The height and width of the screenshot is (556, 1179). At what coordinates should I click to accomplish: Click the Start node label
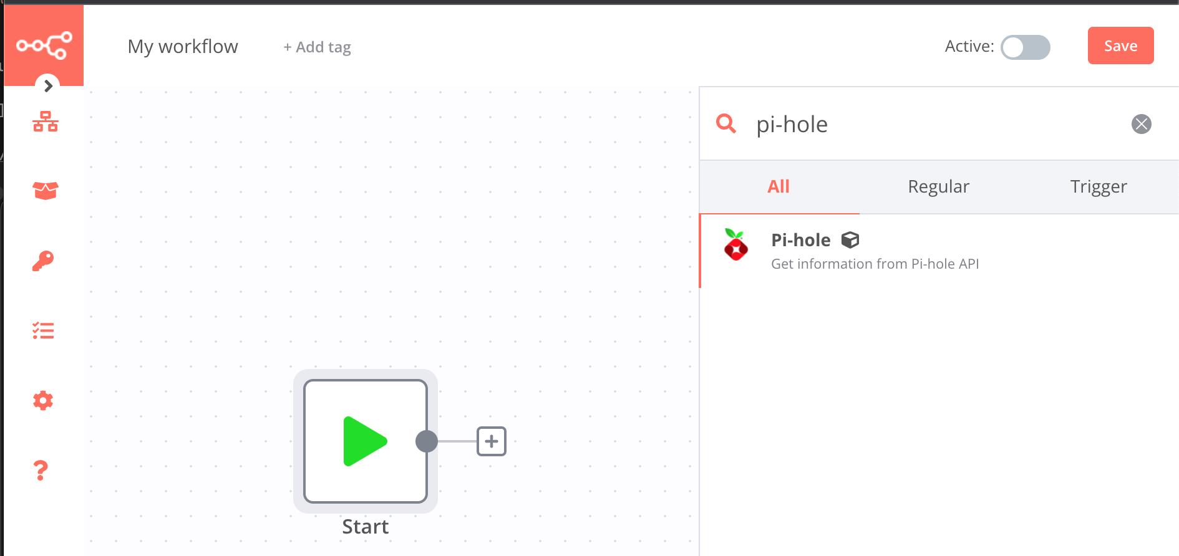[366, 527]
